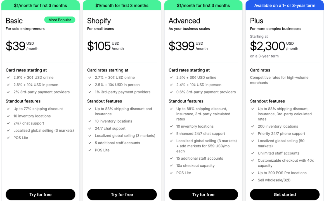
Task: Click the checkmark beside "Unlimited staff accounts" under Plus
Action: [253, 153]
